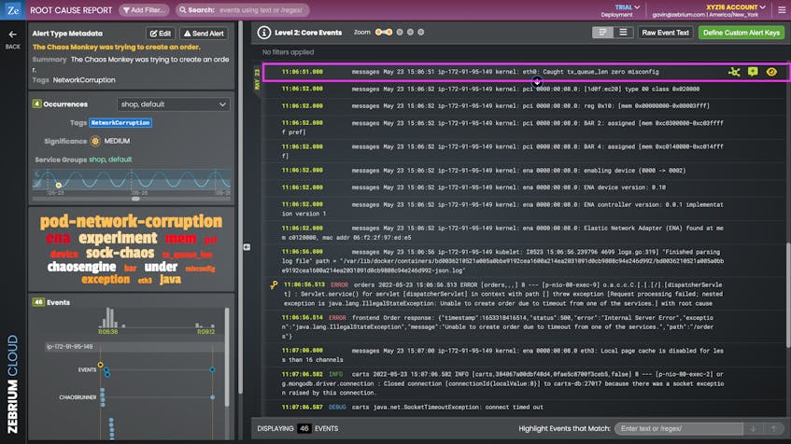791x444 pixels.
Task: Click the Edit button in Alert Type Metadata
Action: point(160,34)
